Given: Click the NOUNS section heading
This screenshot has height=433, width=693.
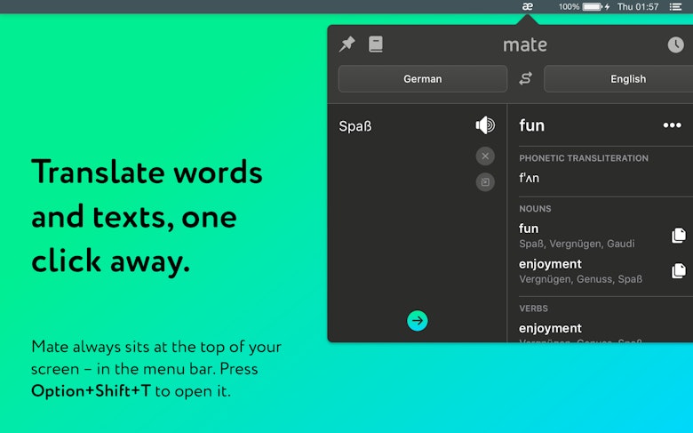Looking at the screenshot, I should pos(535,209).
